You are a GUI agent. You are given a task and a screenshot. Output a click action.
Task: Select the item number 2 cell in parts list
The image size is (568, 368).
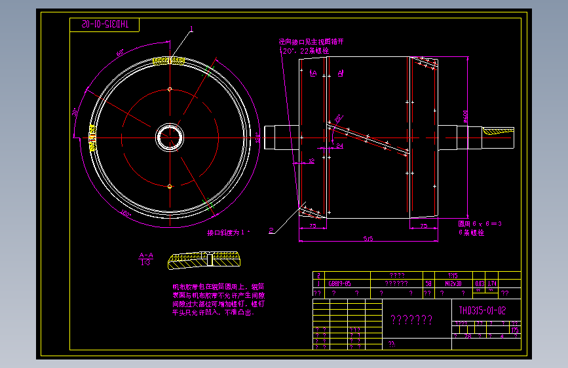318,275
